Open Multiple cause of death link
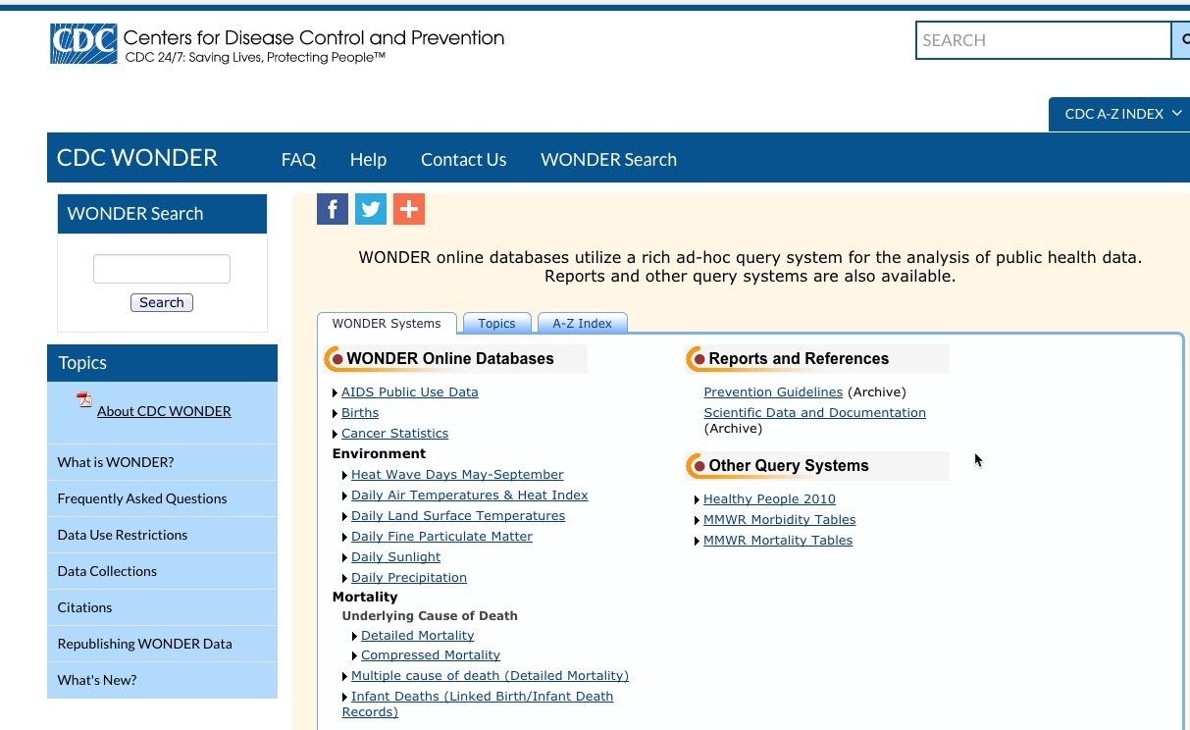This screenshot has width=1190, height=730. pyautogui.click(x=490, y=676)
